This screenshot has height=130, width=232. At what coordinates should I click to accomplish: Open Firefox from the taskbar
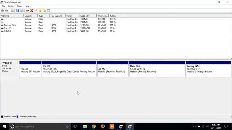[103, 126]
